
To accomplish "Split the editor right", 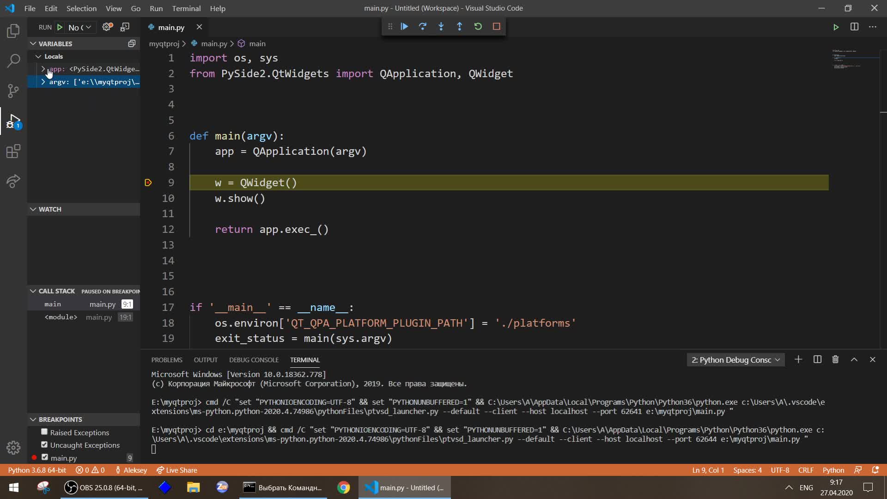I will (854, 27).
